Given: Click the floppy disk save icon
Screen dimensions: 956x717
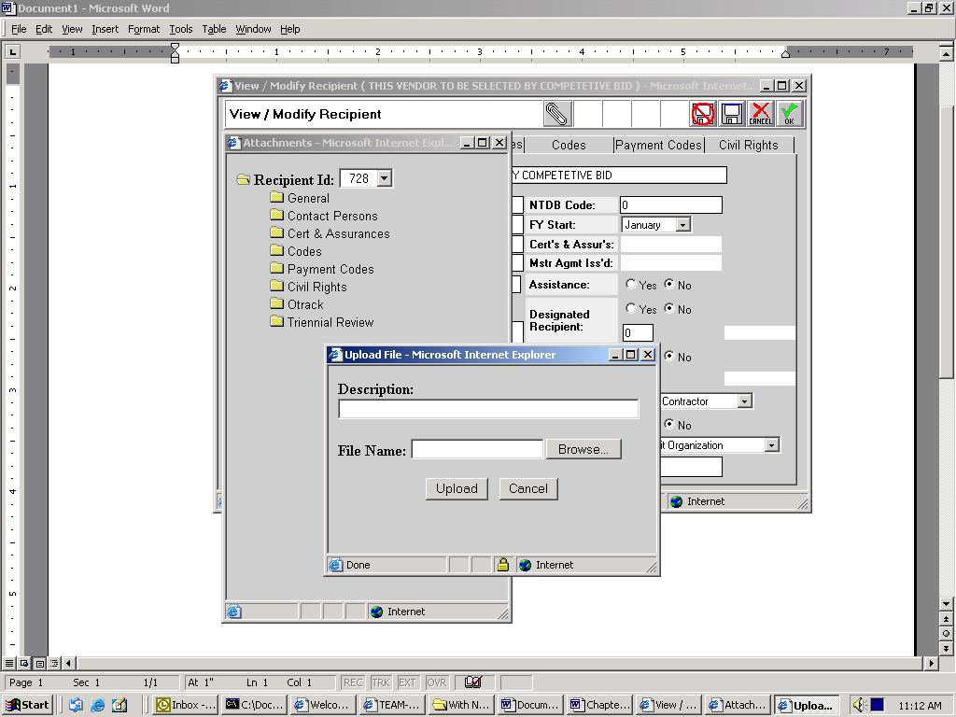Looking at the screenshot, I should (732, 113).
